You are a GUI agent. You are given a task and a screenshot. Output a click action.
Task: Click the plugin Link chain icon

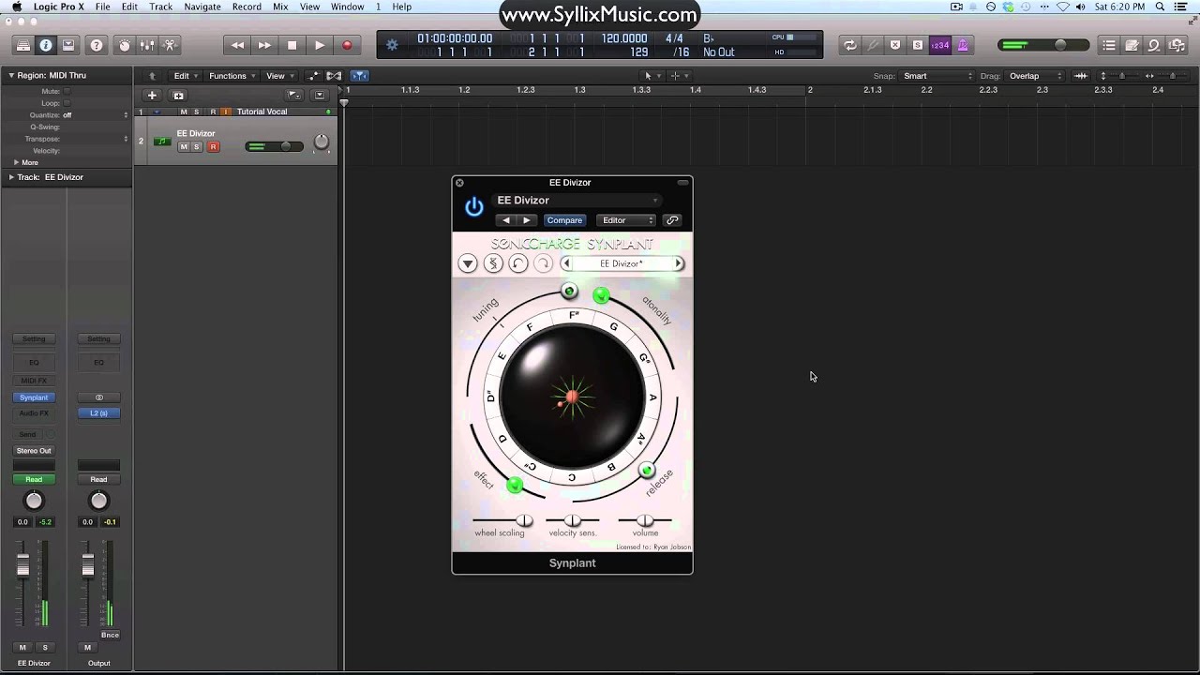point(672,220)
